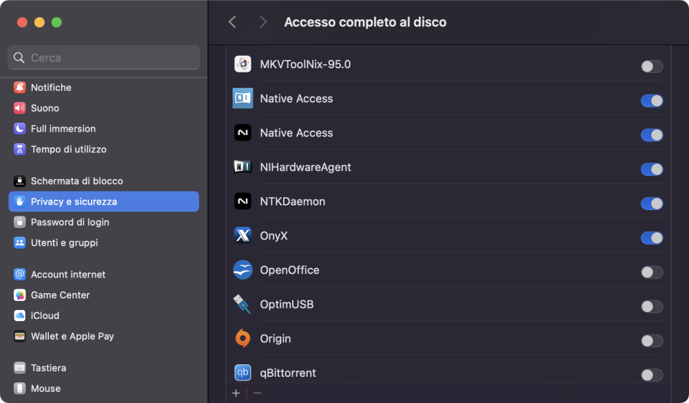This screenshot has height=403, width=689.
Task: Click the OpenOffice app icon
Action: tap(243, 270)
